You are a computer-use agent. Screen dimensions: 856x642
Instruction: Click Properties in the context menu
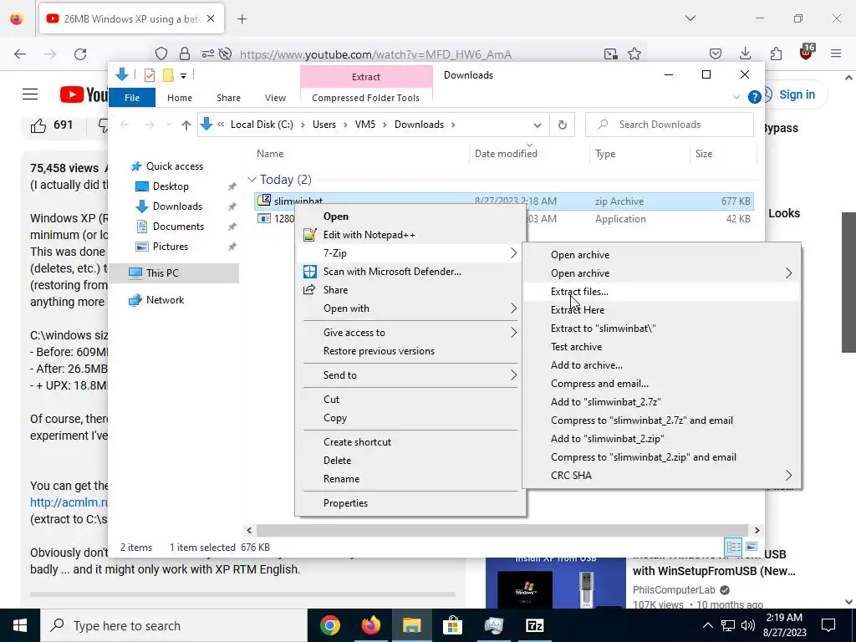410,503
